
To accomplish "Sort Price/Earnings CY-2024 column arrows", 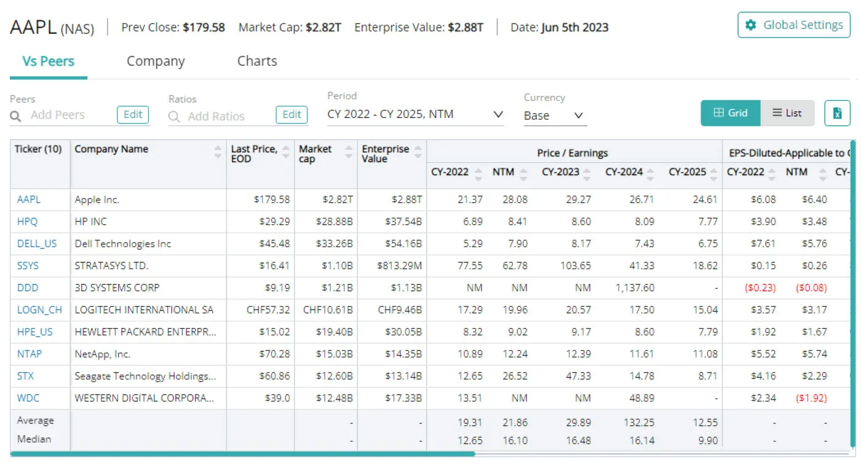I will [651, 175].
